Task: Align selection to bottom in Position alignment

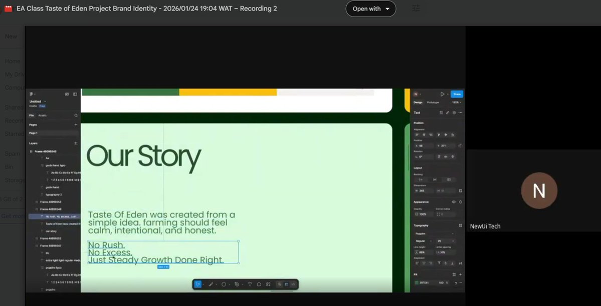Action: (453, 134)
